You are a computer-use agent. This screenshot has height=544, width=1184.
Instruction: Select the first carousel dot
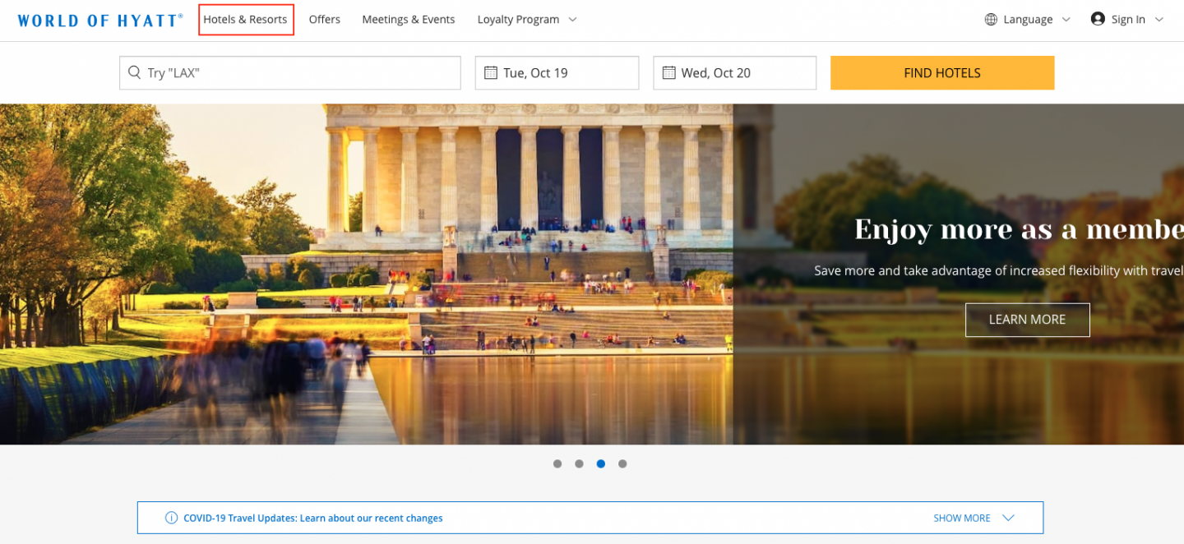coord(557,463)
